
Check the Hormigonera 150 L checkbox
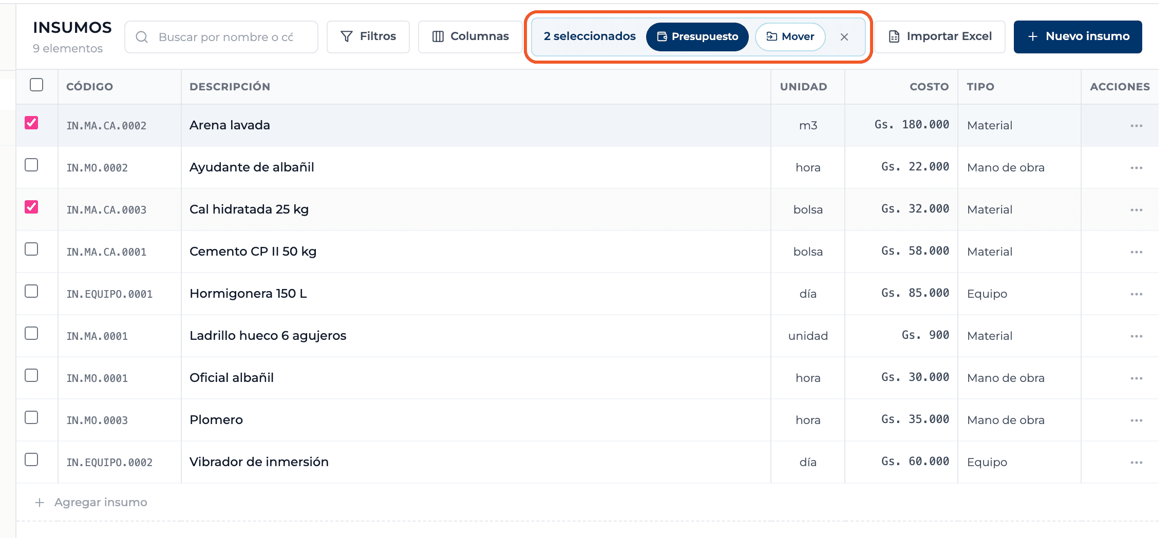tap(31, 291)
